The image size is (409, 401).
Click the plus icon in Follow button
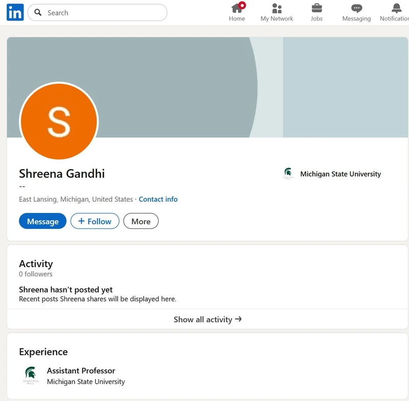coord(81,221)
